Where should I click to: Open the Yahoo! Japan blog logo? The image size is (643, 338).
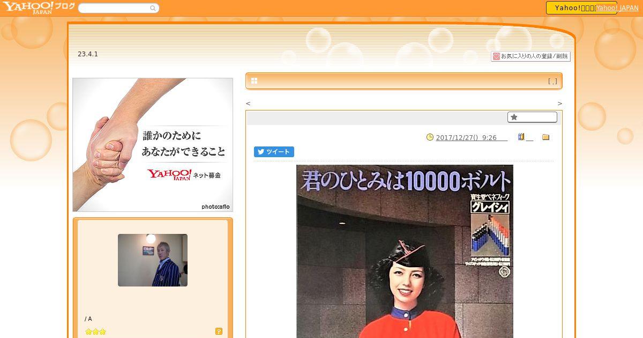coord(39,7)
